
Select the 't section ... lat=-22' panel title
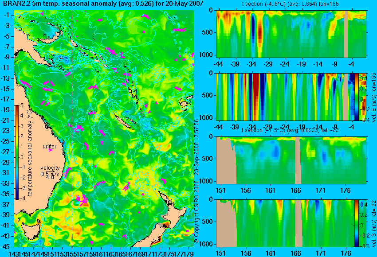(290, 130)
